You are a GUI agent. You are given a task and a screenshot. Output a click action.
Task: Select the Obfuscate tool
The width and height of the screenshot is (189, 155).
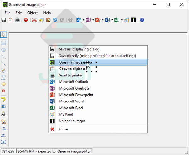point(3,106)
